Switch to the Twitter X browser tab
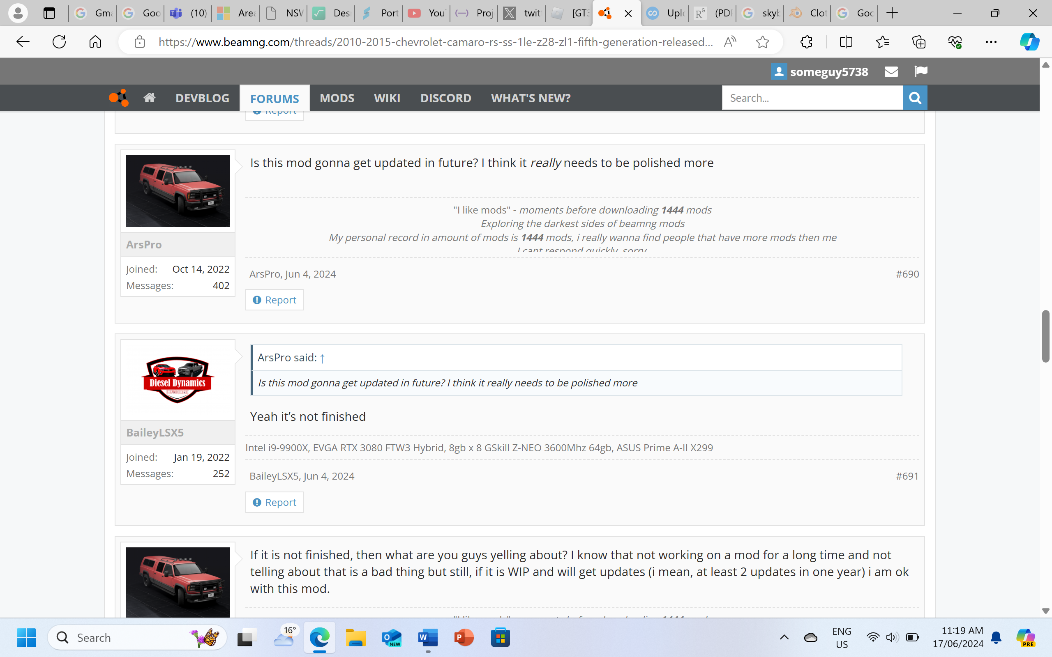 (x=521, y=13)
